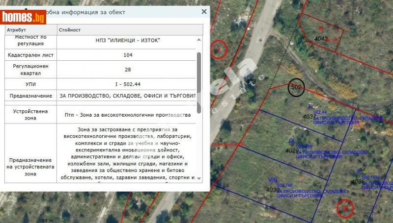This screenshot has width=393, height=223.
Task: Click parcel number 4043 on the map
Action: point(321,39)
